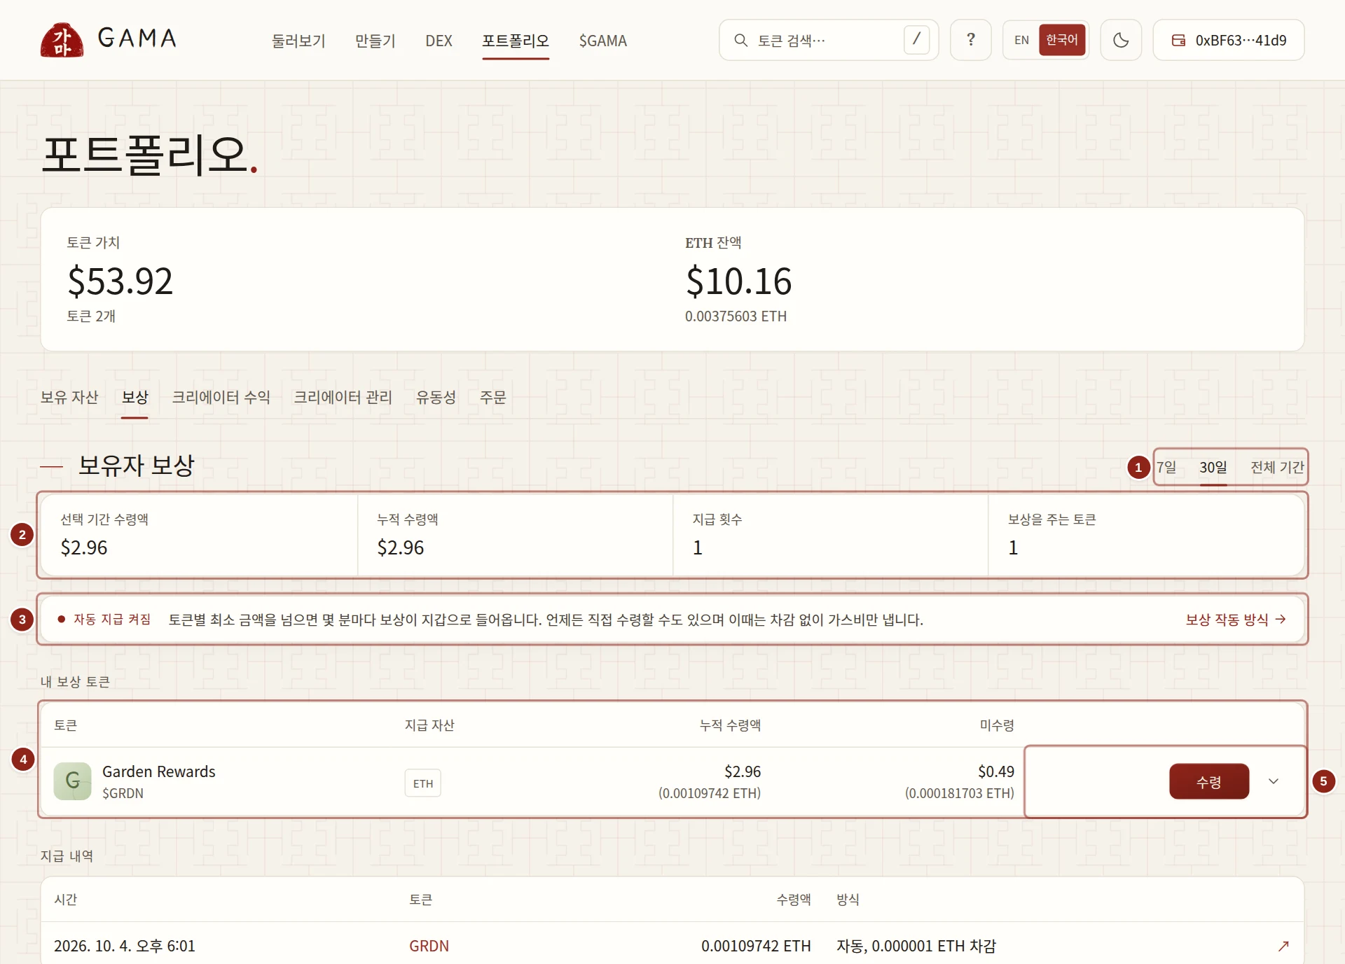Image resolution: width=1345 pixels, height=964 pixels.
Task: Click the ETH payout asset badge
Action: click(423, 783)
